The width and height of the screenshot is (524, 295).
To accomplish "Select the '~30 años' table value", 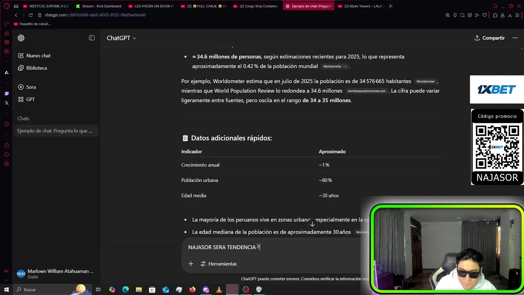I will pos(329,195).
